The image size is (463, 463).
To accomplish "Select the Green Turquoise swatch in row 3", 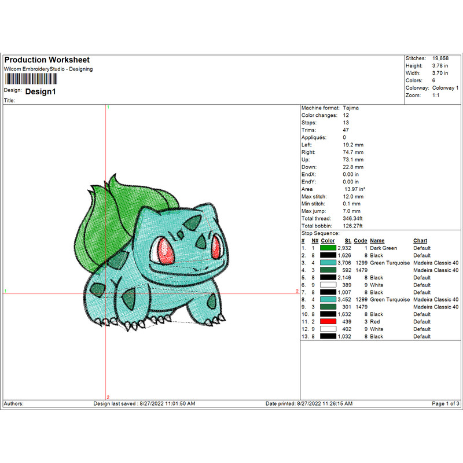I will click(329, 262).
